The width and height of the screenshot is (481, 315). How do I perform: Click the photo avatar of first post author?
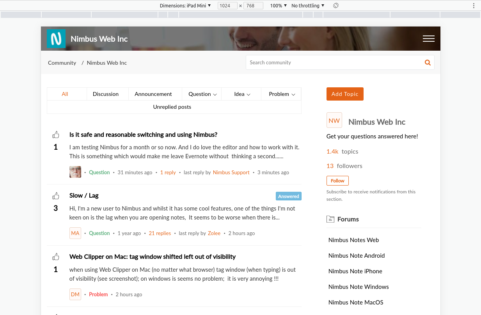click(x=75, y=172)
